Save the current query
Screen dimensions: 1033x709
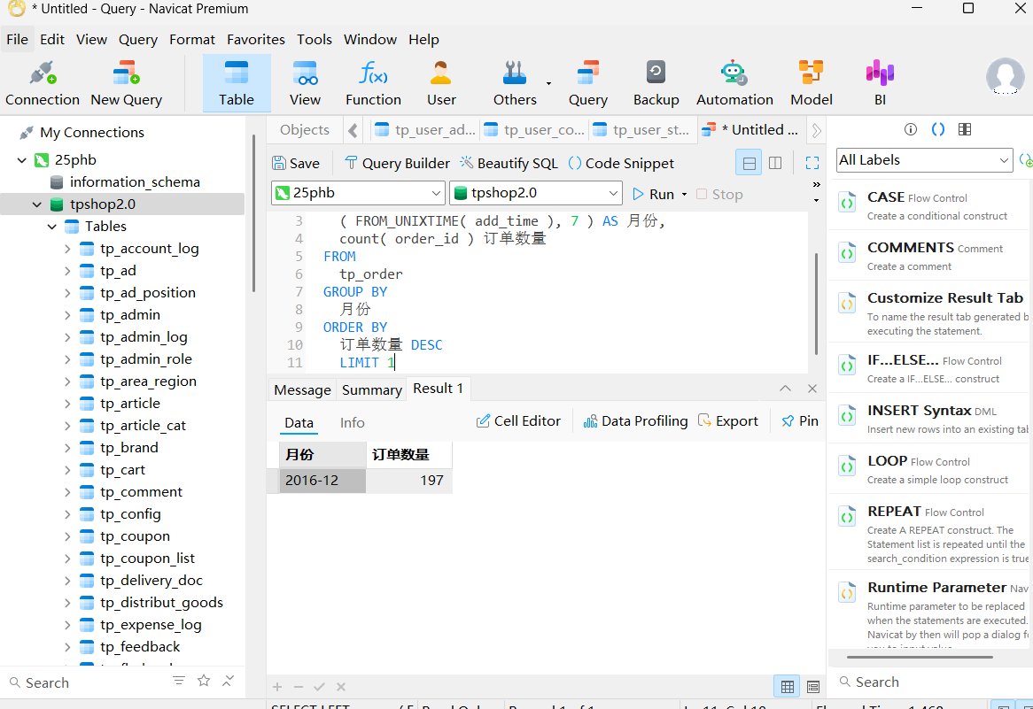(296, 163)
